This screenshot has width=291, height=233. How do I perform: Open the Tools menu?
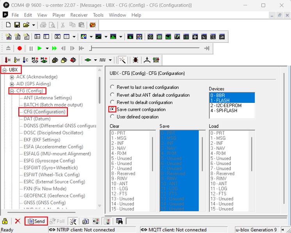[x=98, y=15]
